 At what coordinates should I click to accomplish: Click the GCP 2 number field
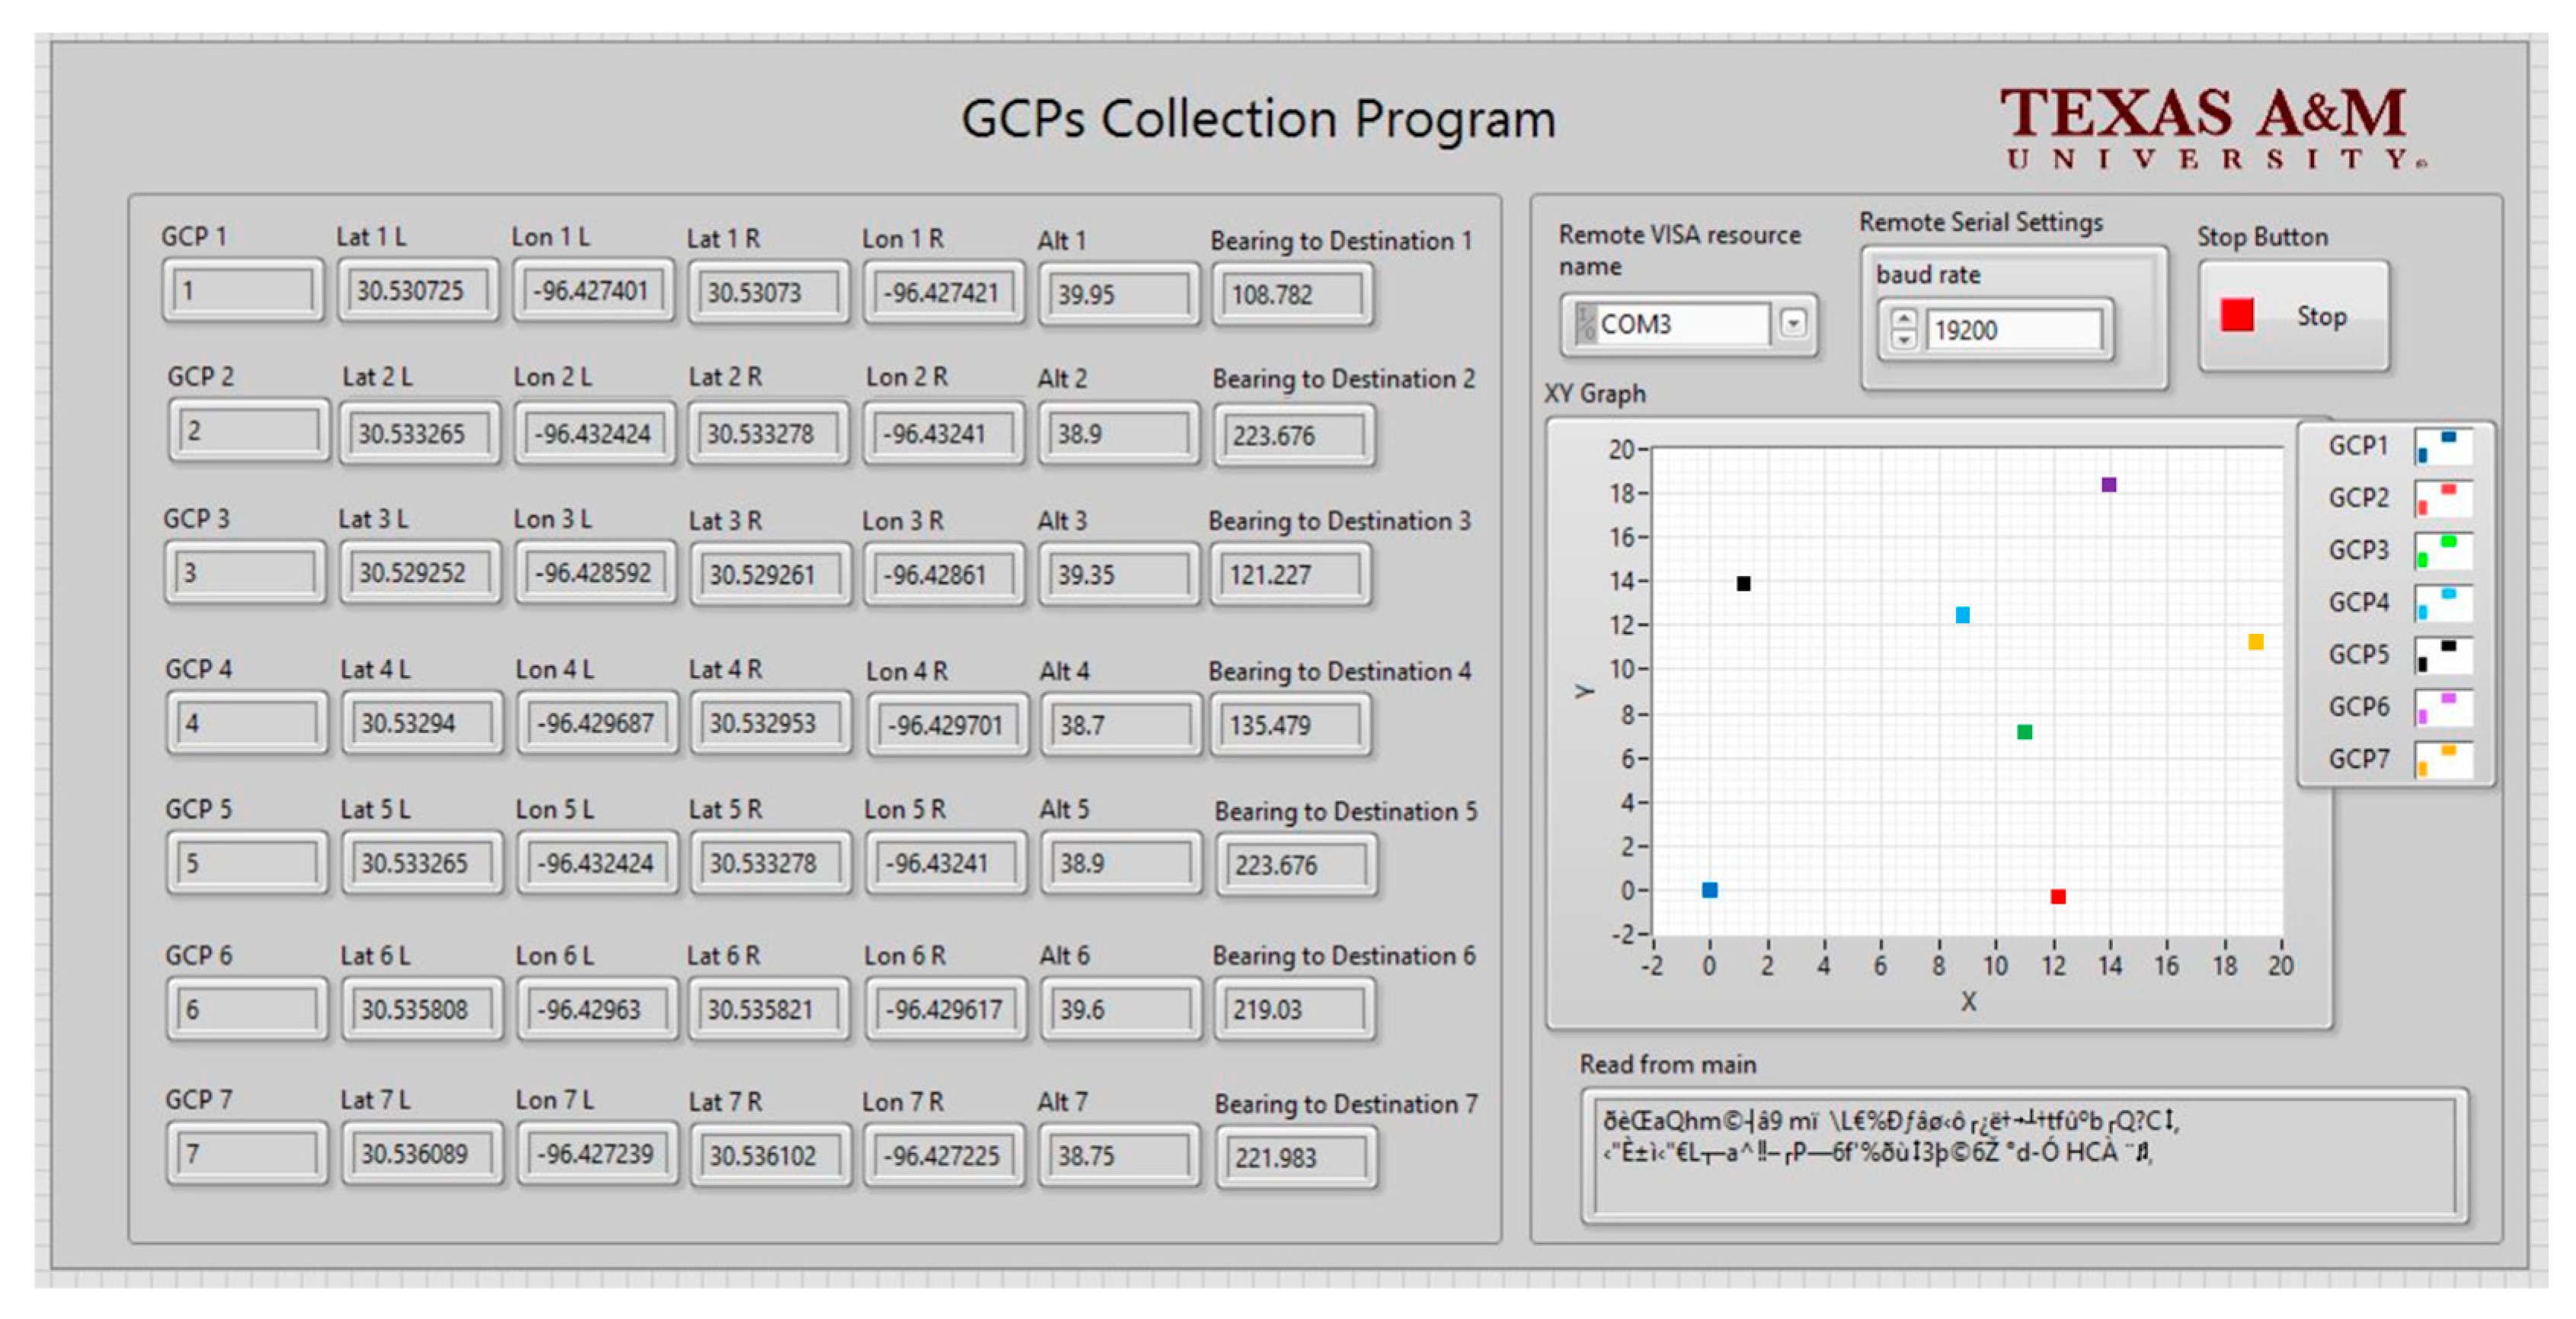click(x=248, y=431)
